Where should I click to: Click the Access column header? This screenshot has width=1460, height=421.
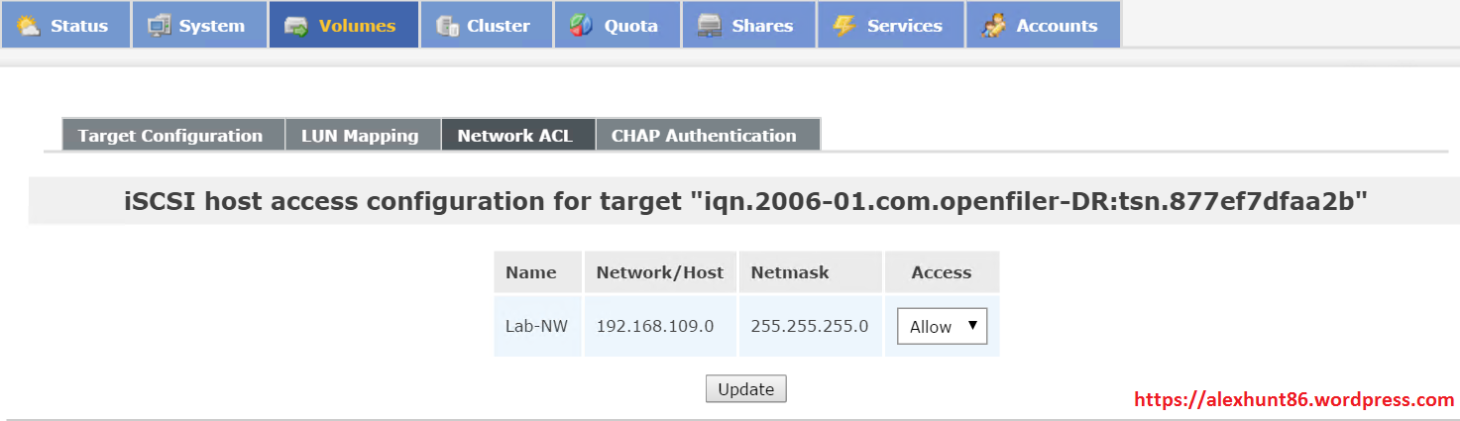tap(942, 272)
